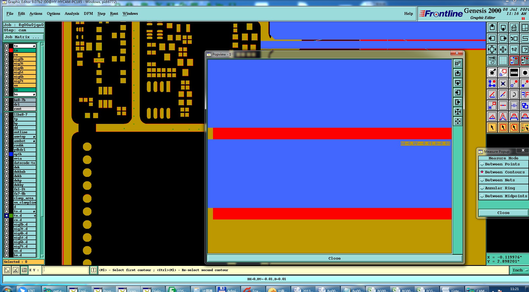Open the Inch units dropdown
This screenshot has height=292, width=529.
(520, 270)
